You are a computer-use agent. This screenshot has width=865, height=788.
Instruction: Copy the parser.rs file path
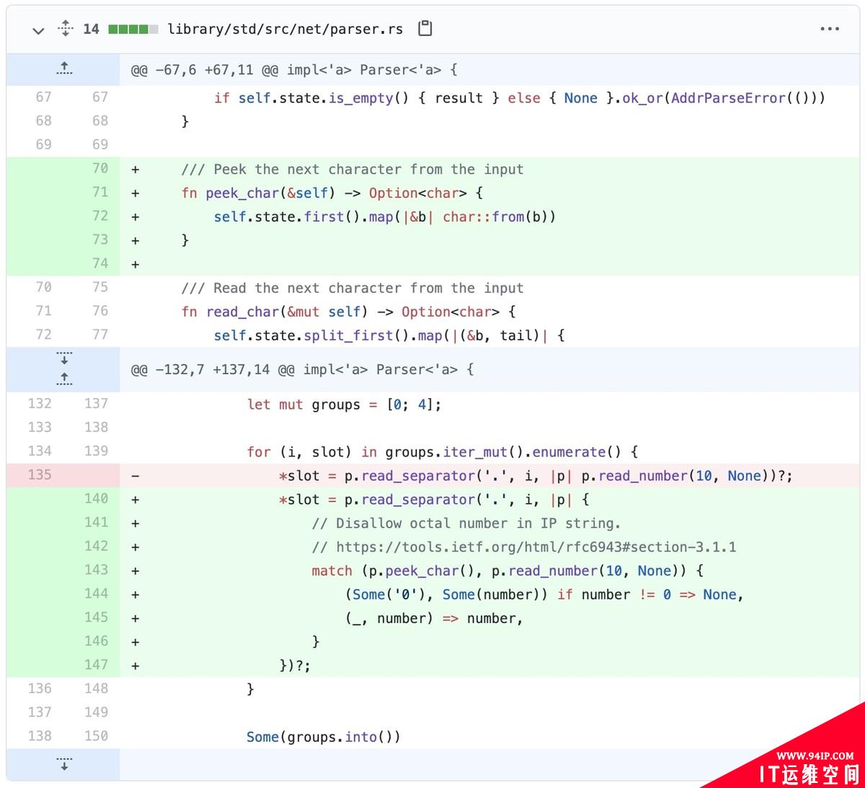click(x=425, y=29)
